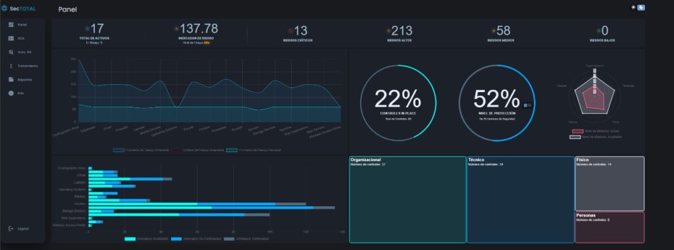This screenshot has width=674, height=250.
Task: Select the Tratamiento sidebar icon
Action: coord(11,66)
